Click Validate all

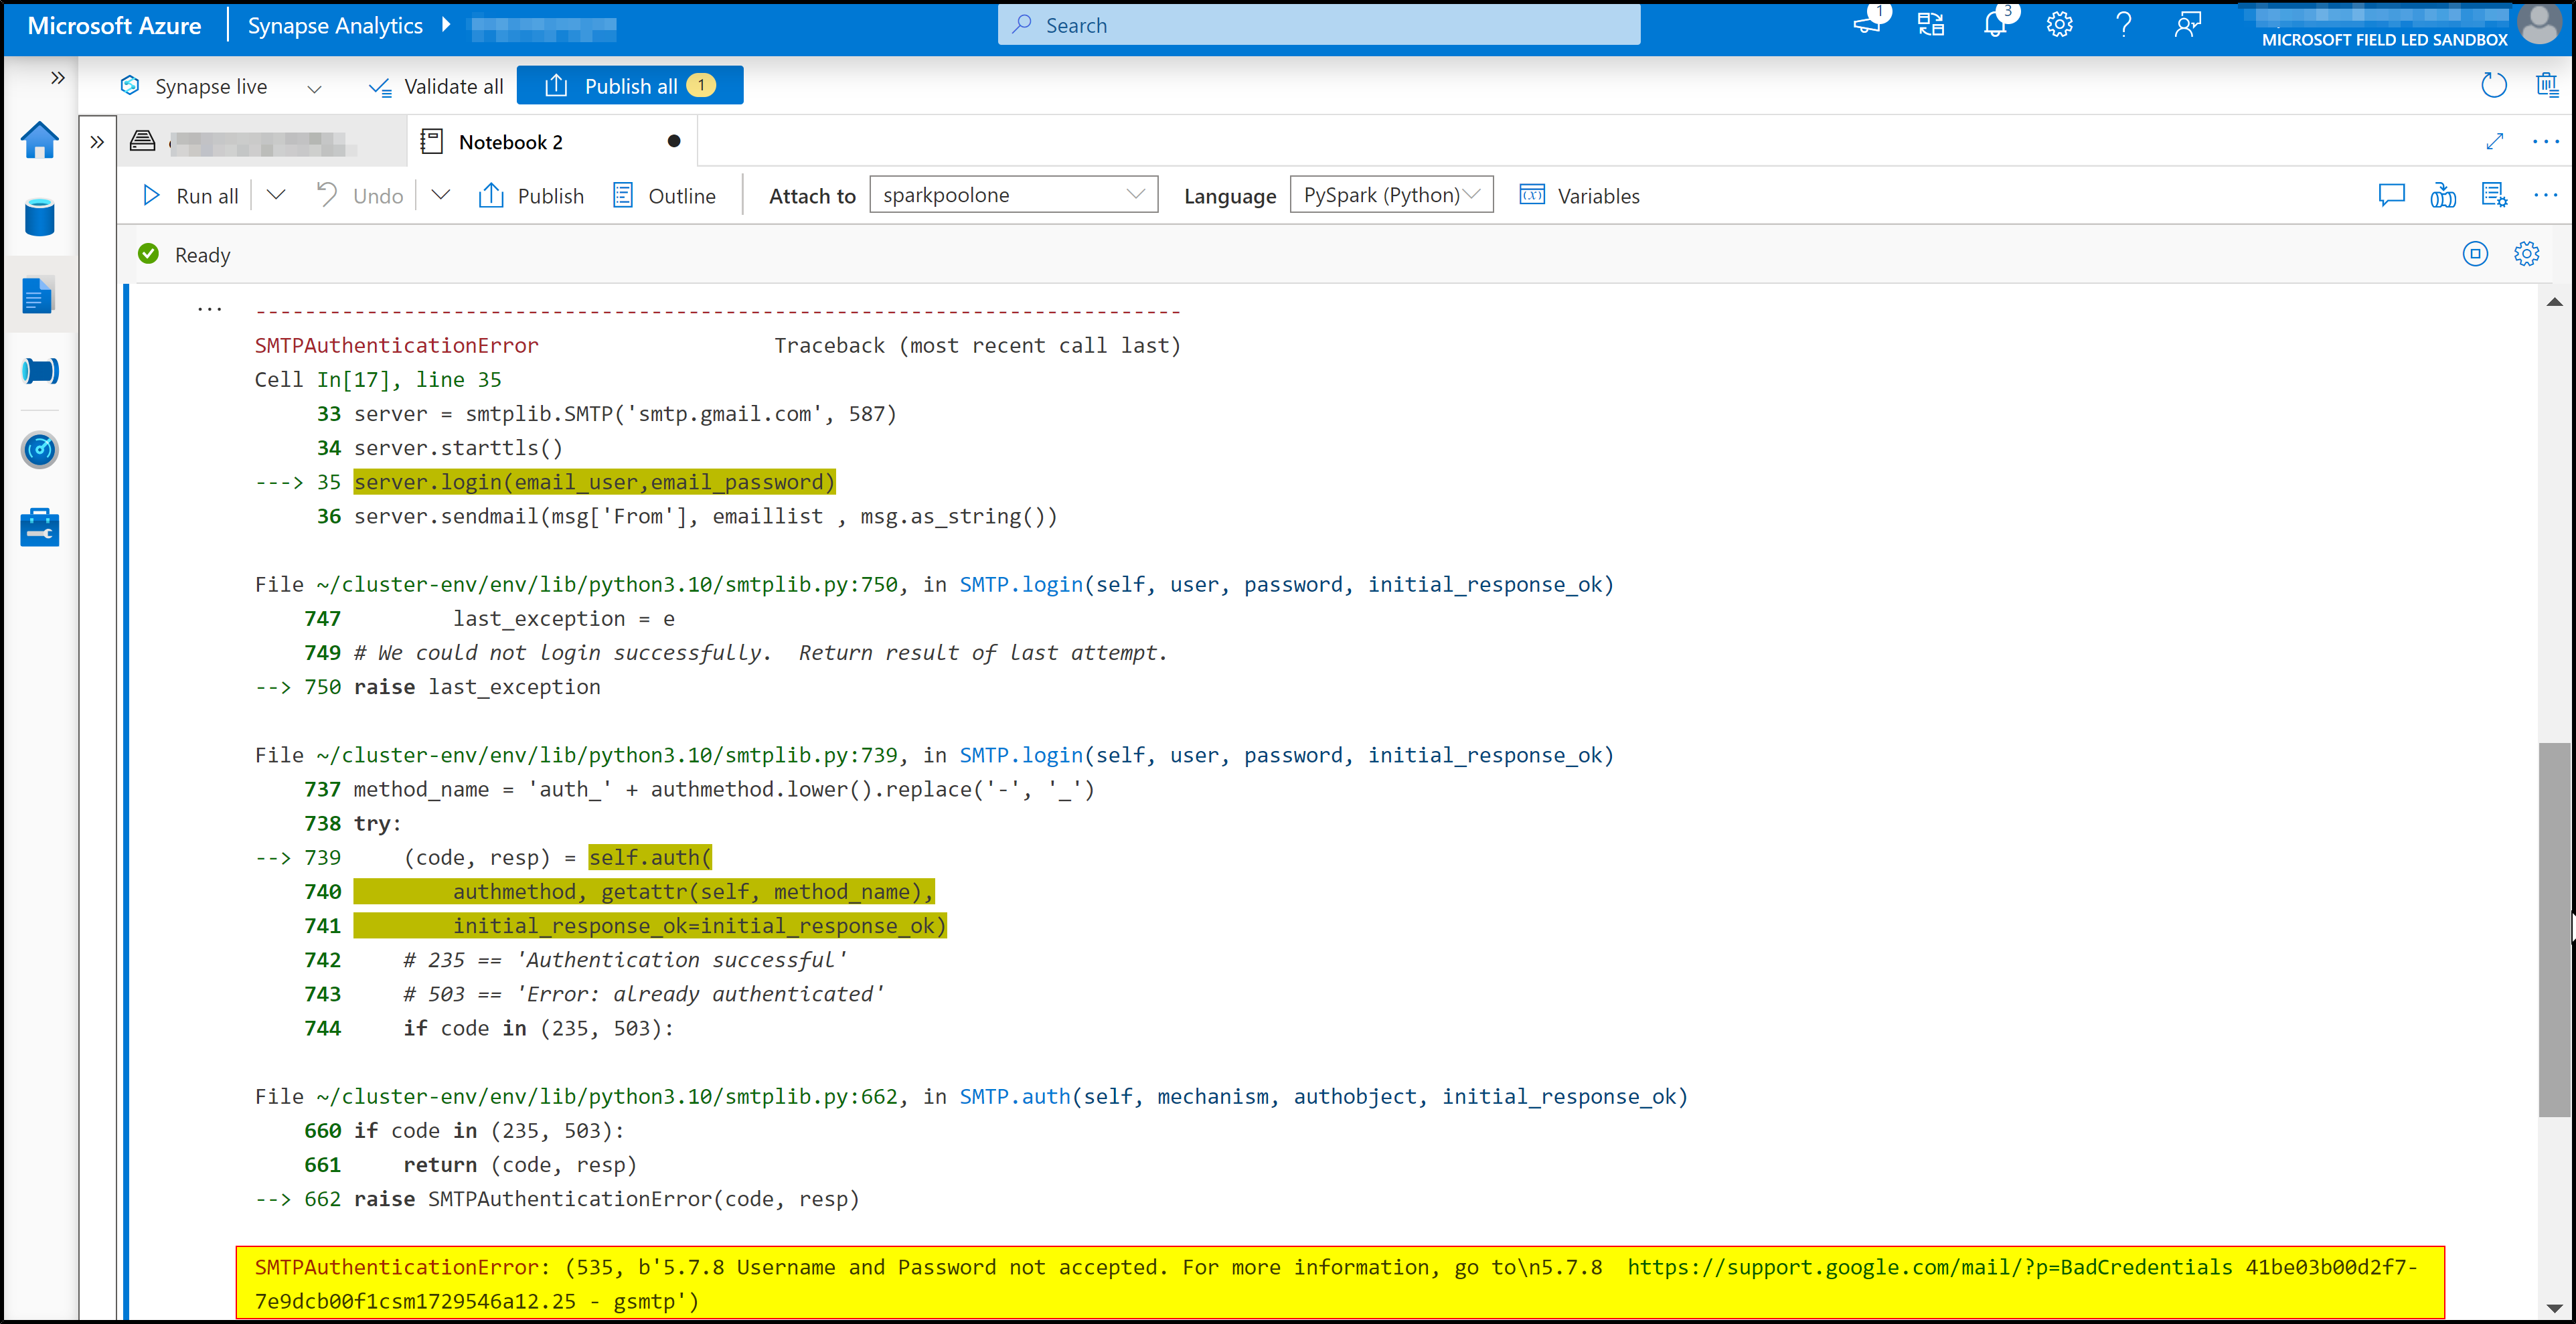(x=436, y=87)
